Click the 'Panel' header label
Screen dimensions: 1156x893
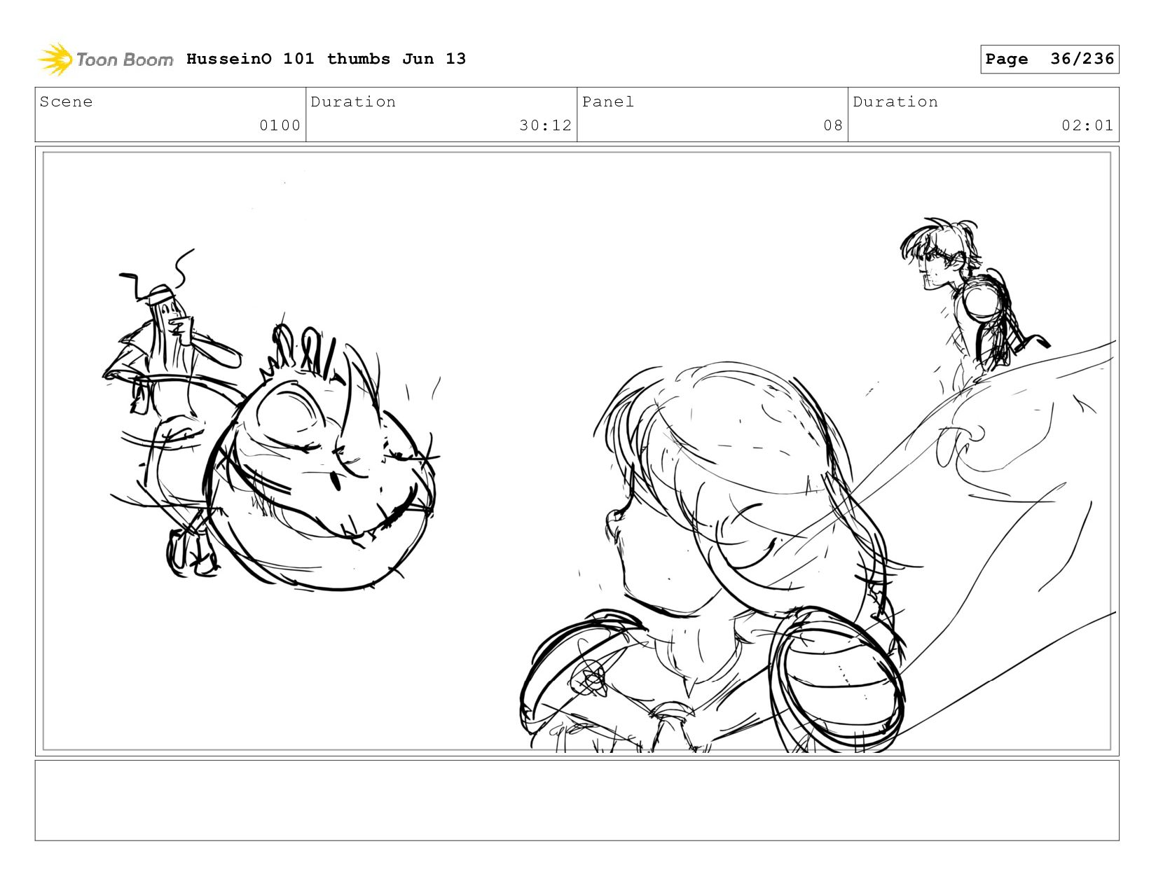coord(607,102)
